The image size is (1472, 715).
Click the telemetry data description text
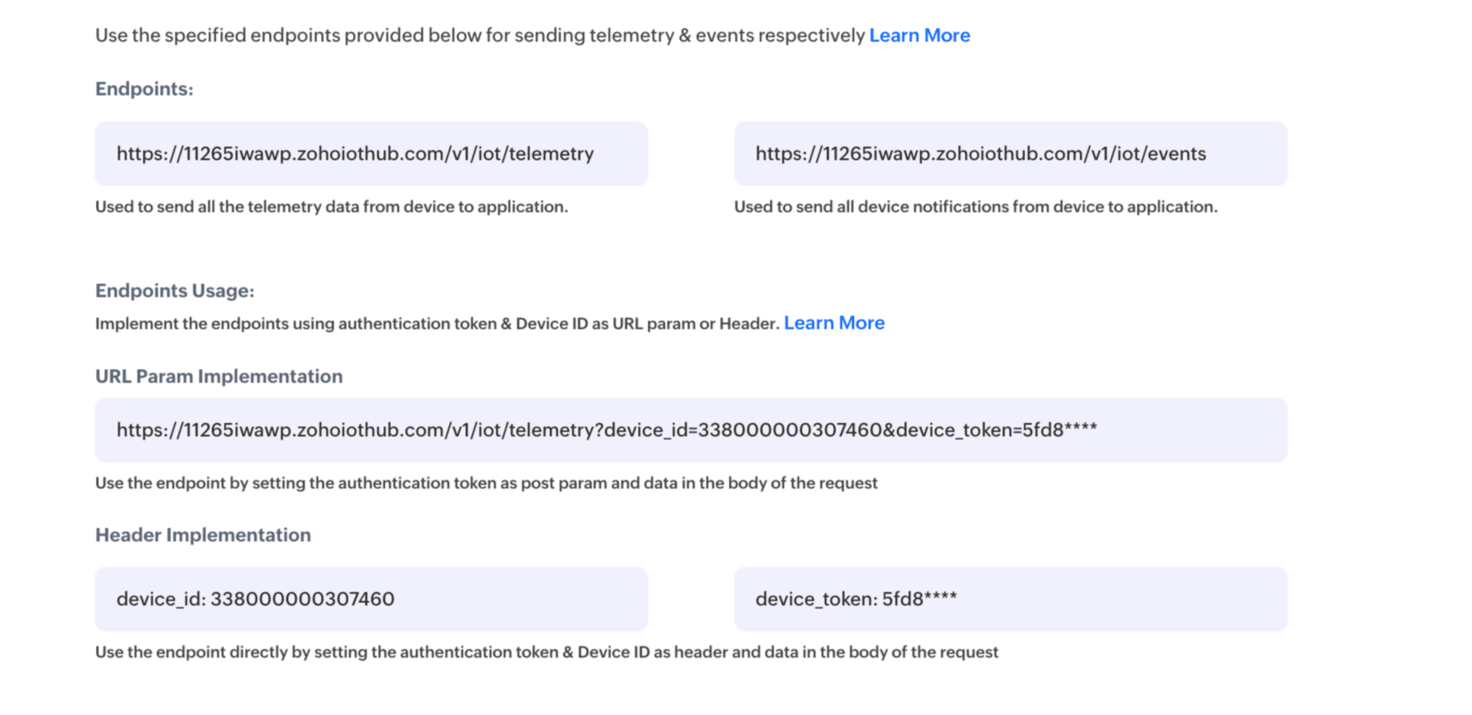pos(331,207)
